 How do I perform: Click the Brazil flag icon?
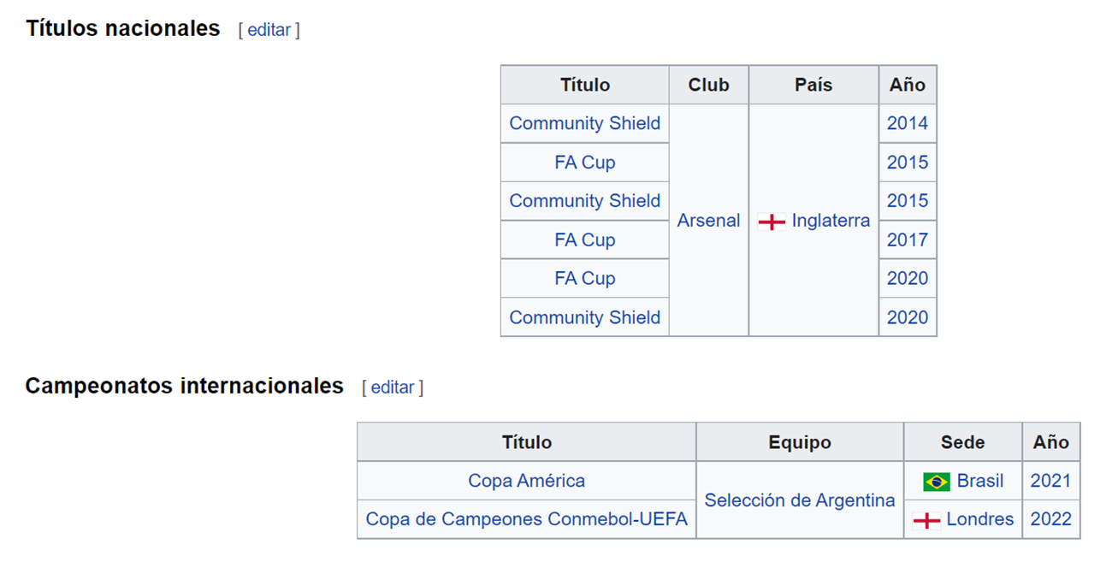pos(937,482)
